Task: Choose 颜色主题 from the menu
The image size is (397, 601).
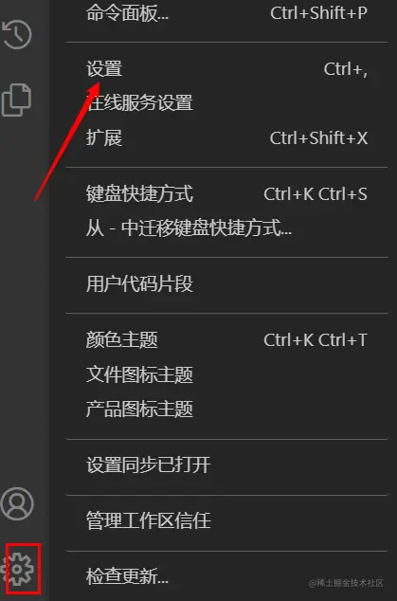Action: pyautogui.click(x=226, y=339)
